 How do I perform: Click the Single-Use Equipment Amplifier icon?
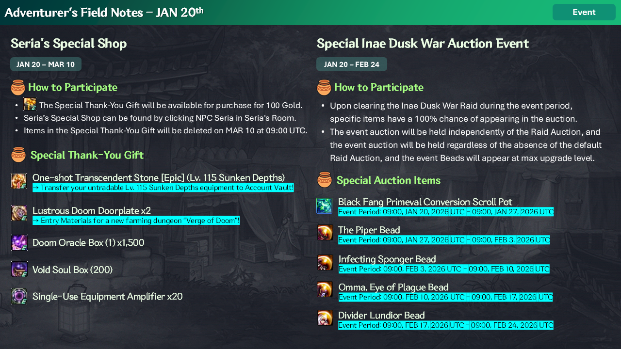point(19,296)
